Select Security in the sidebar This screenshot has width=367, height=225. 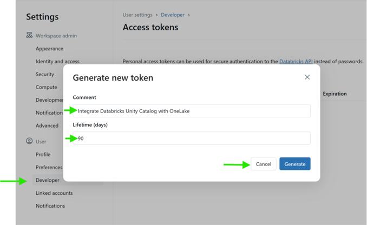(x=45, y=75)
